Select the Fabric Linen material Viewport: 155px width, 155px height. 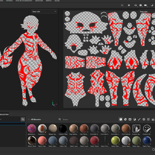coord(84,140)
